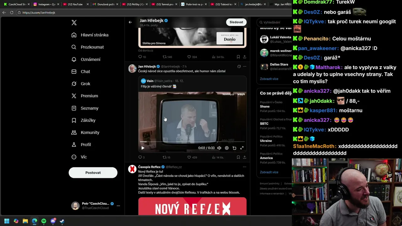Reply to the post with 3 comments
The height and width of the screenshot is (226, 402).
tap(141, 157)
